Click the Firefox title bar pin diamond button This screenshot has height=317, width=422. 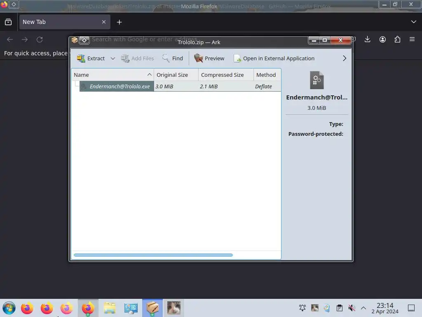[14, 4]
